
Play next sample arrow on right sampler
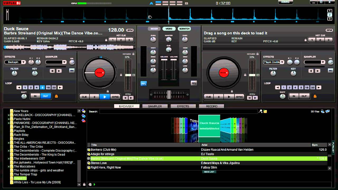click(317, 71)
